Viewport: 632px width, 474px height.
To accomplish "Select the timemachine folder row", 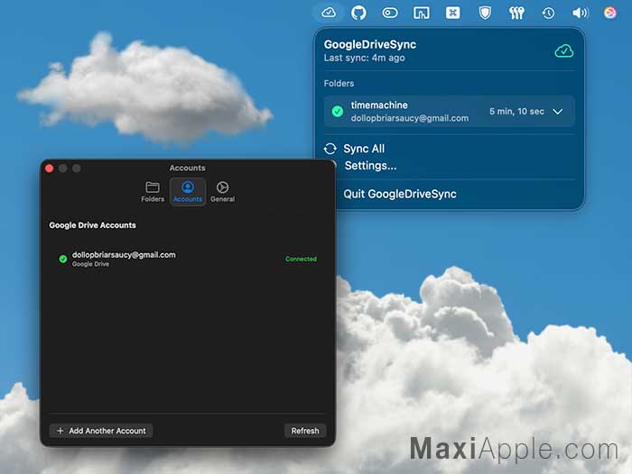I will pyautogui.click(x=449, y=112).
